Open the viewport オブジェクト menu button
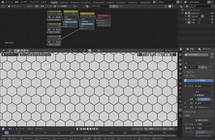 pos(45,54)
